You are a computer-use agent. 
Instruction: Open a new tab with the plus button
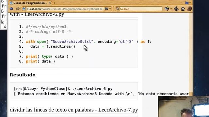tap(55, 3)
